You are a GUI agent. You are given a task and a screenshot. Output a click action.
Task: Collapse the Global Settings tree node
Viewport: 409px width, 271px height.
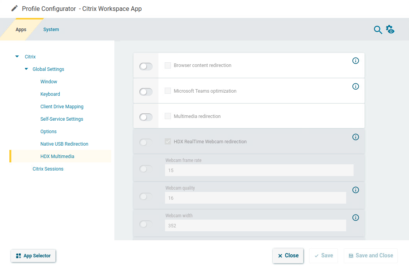pyautogui.click(x=26, y=69)
